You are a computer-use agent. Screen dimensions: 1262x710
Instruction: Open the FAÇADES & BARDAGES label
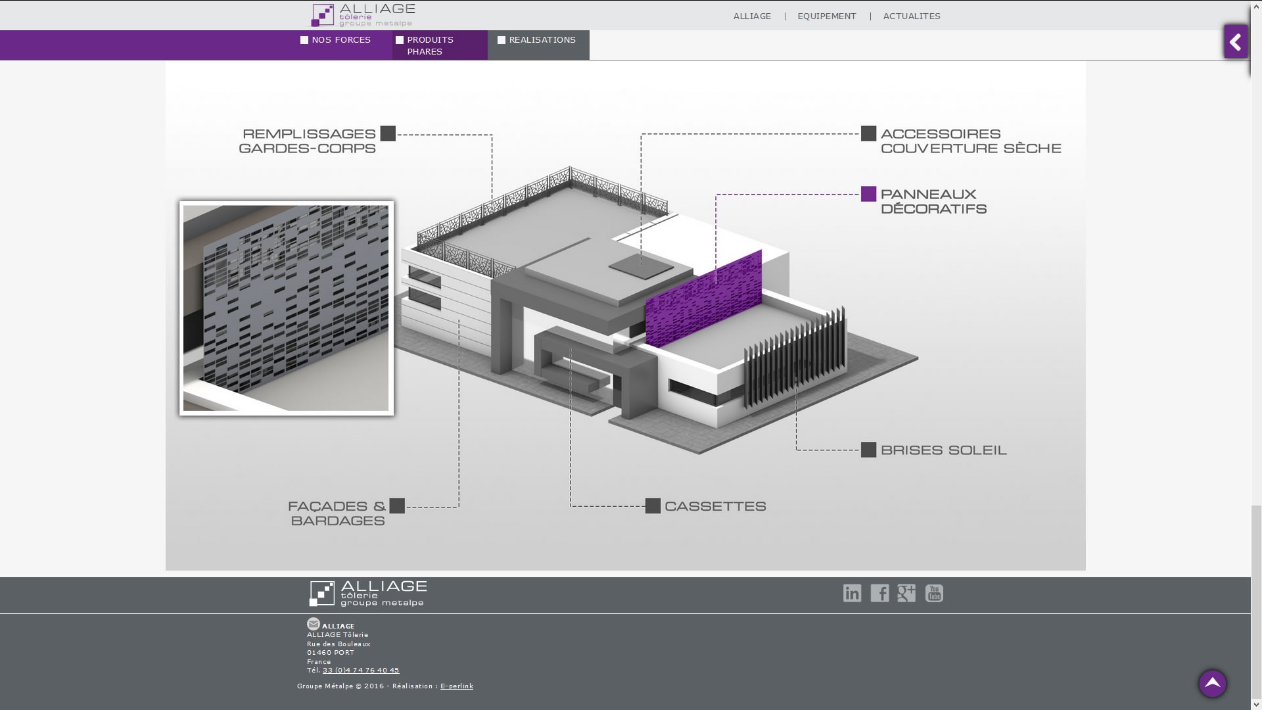click(x=337, y=513)
